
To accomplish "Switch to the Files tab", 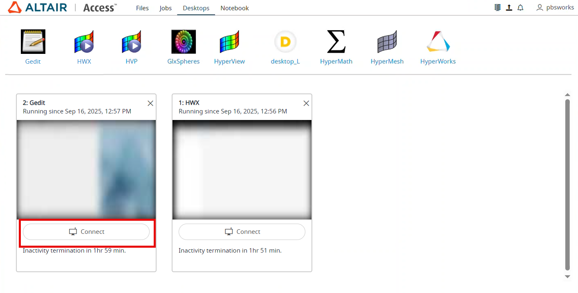I will 142,8.
